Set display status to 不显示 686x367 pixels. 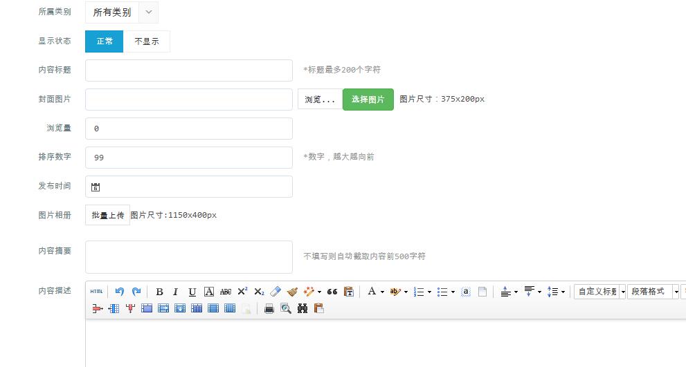(x=147, y=41)
